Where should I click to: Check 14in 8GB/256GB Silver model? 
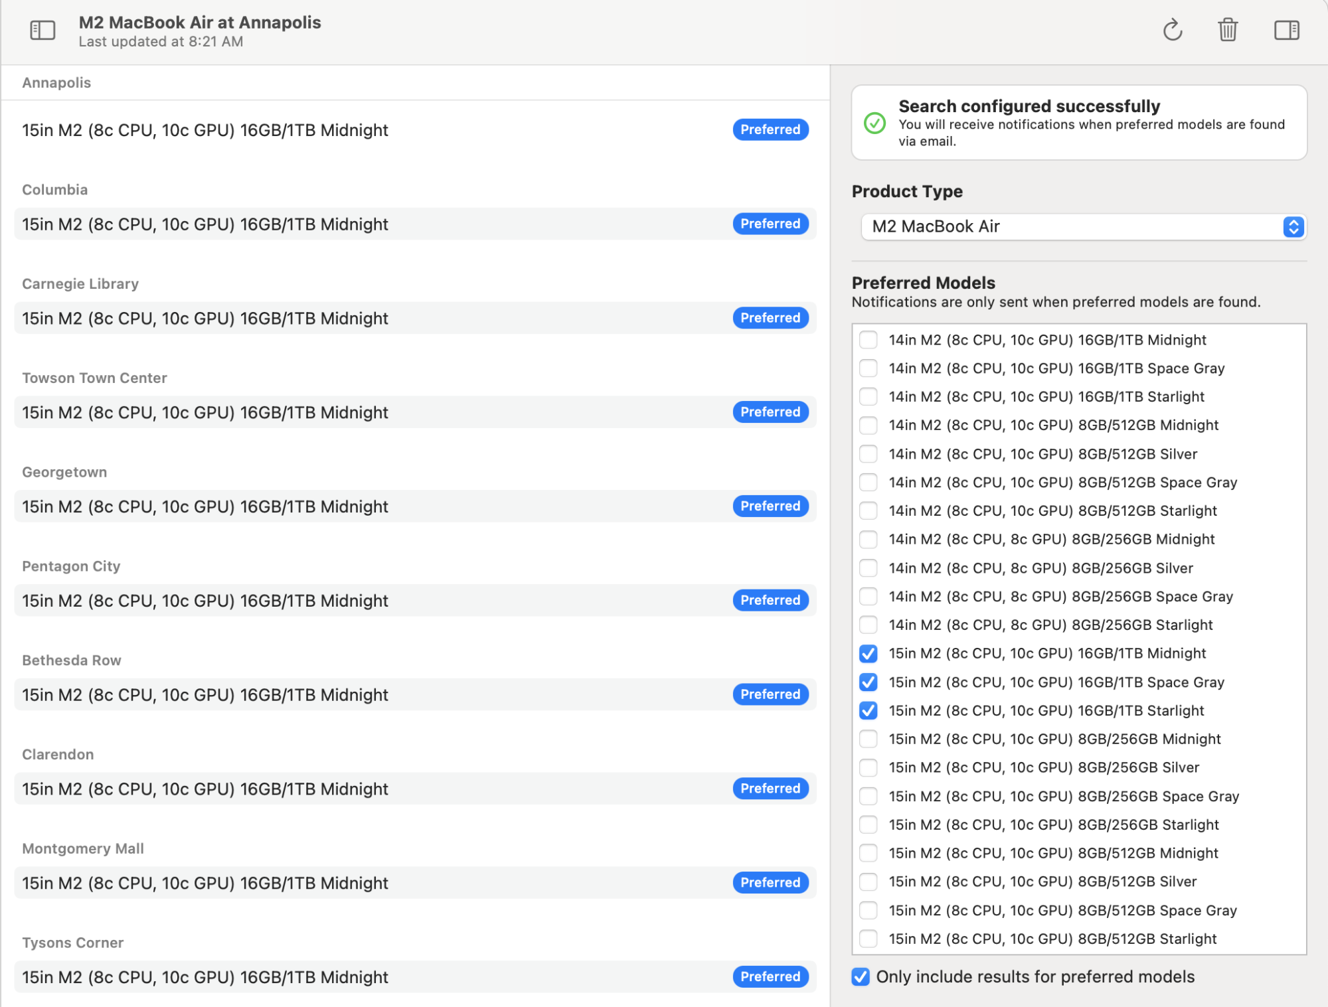coord(868,568)
